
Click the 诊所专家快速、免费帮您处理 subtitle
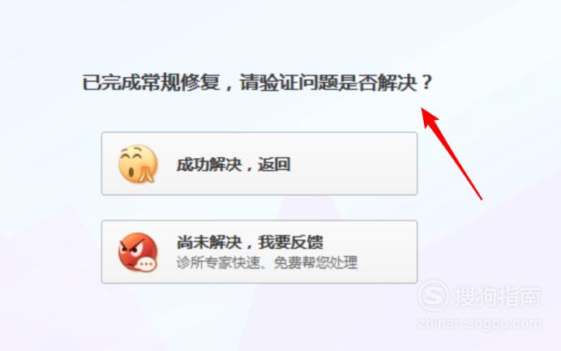click(267, 263)
